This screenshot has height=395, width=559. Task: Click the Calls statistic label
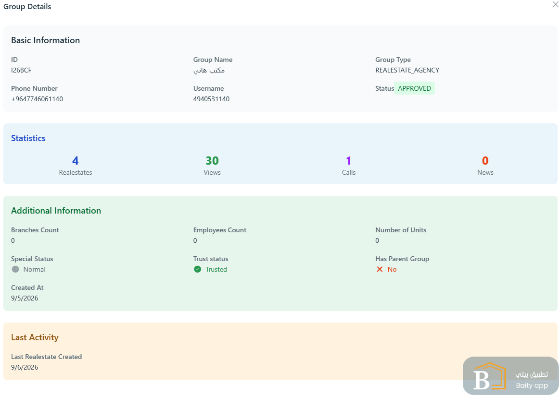(x=349, y=172)
